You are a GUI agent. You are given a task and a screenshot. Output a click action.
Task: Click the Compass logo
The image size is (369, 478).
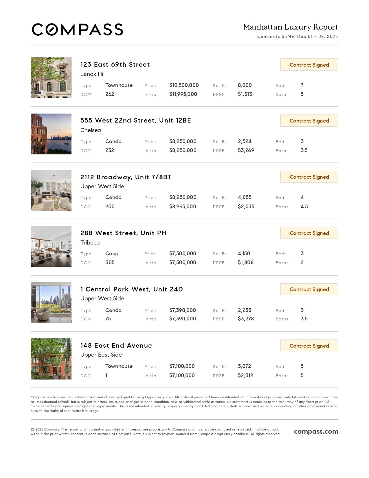77,30
